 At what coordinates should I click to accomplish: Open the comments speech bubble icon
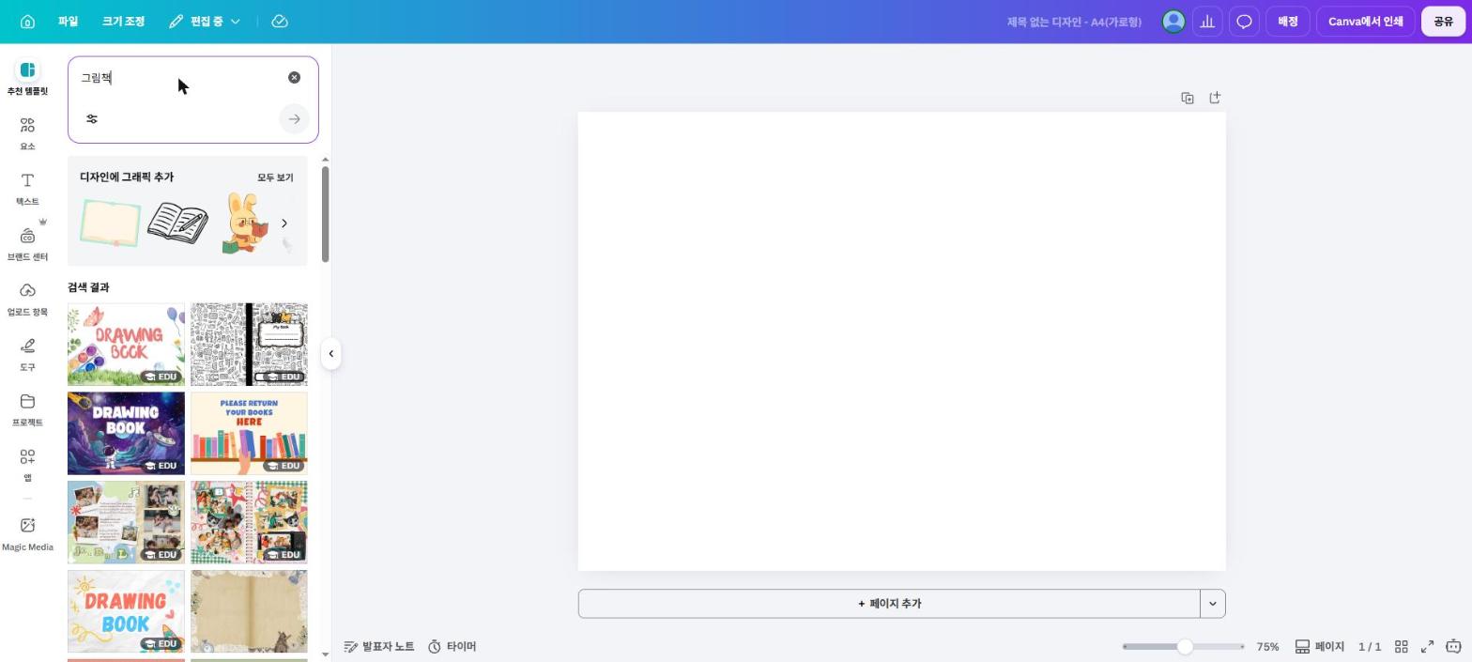pos(1244,22)
